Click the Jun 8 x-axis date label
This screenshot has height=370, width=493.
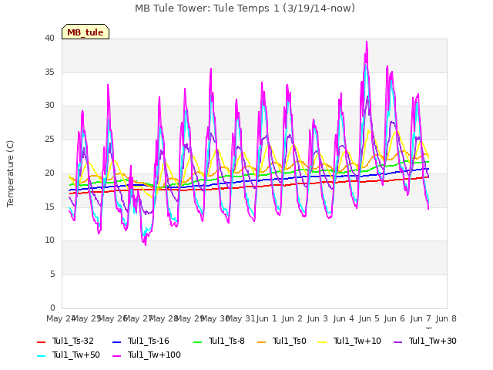point(446,318)
